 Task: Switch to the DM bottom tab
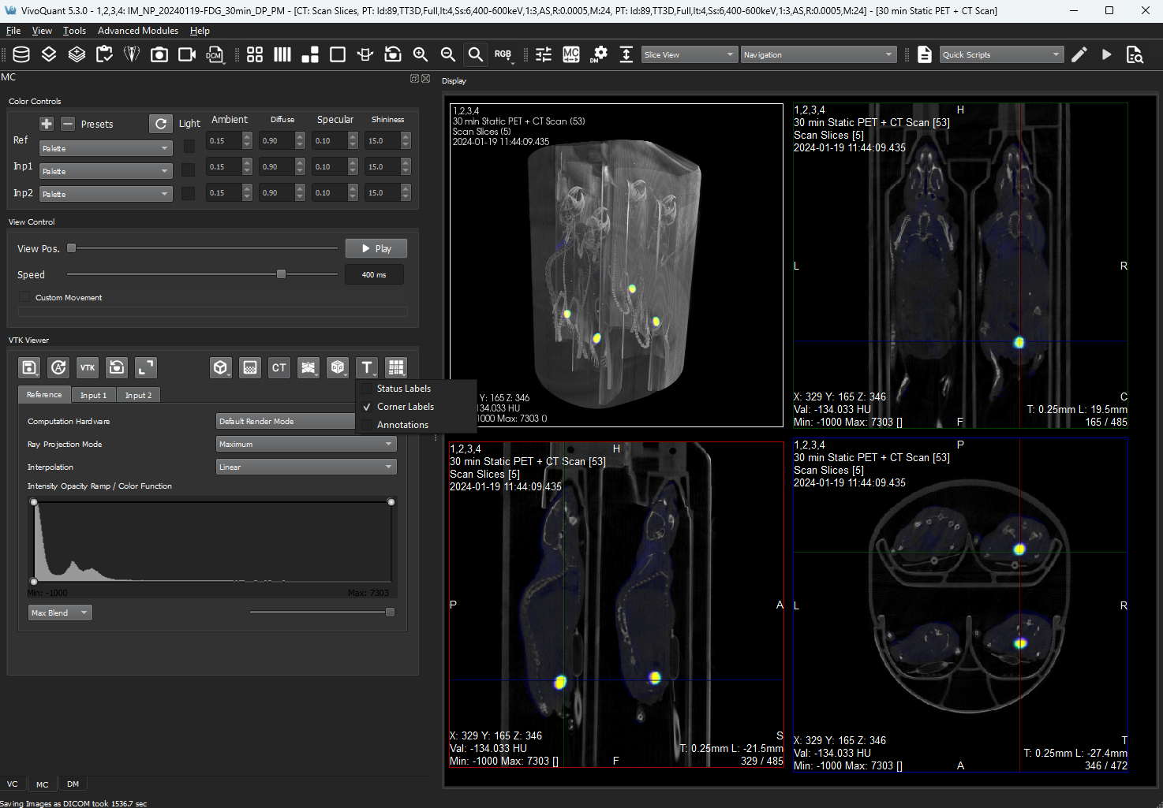[73, 784]
